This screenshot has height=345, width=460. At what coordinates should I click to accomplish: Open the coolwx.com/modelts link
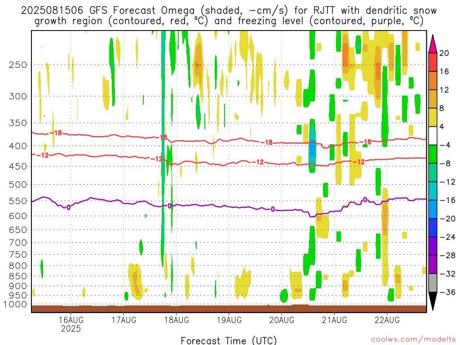tap(413, 340)
